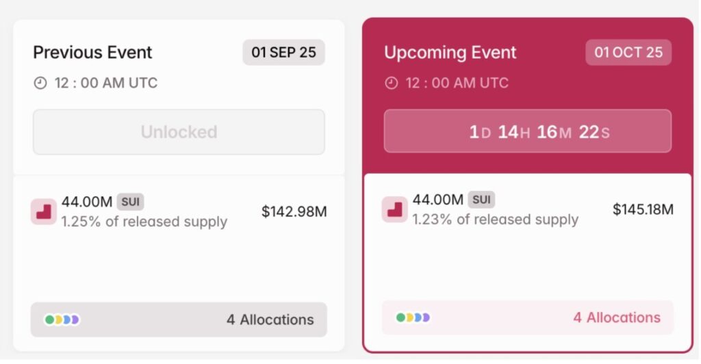
Task: Open the Previous Event heading
Action: click(92, 53)
